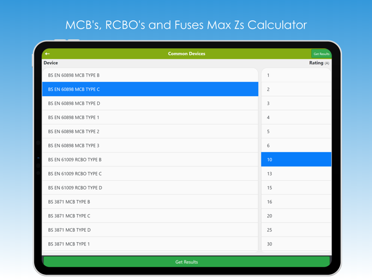Select BS 3871 MCB TYPE B
This screenshot has height=279, width=372.
(150, 201)
